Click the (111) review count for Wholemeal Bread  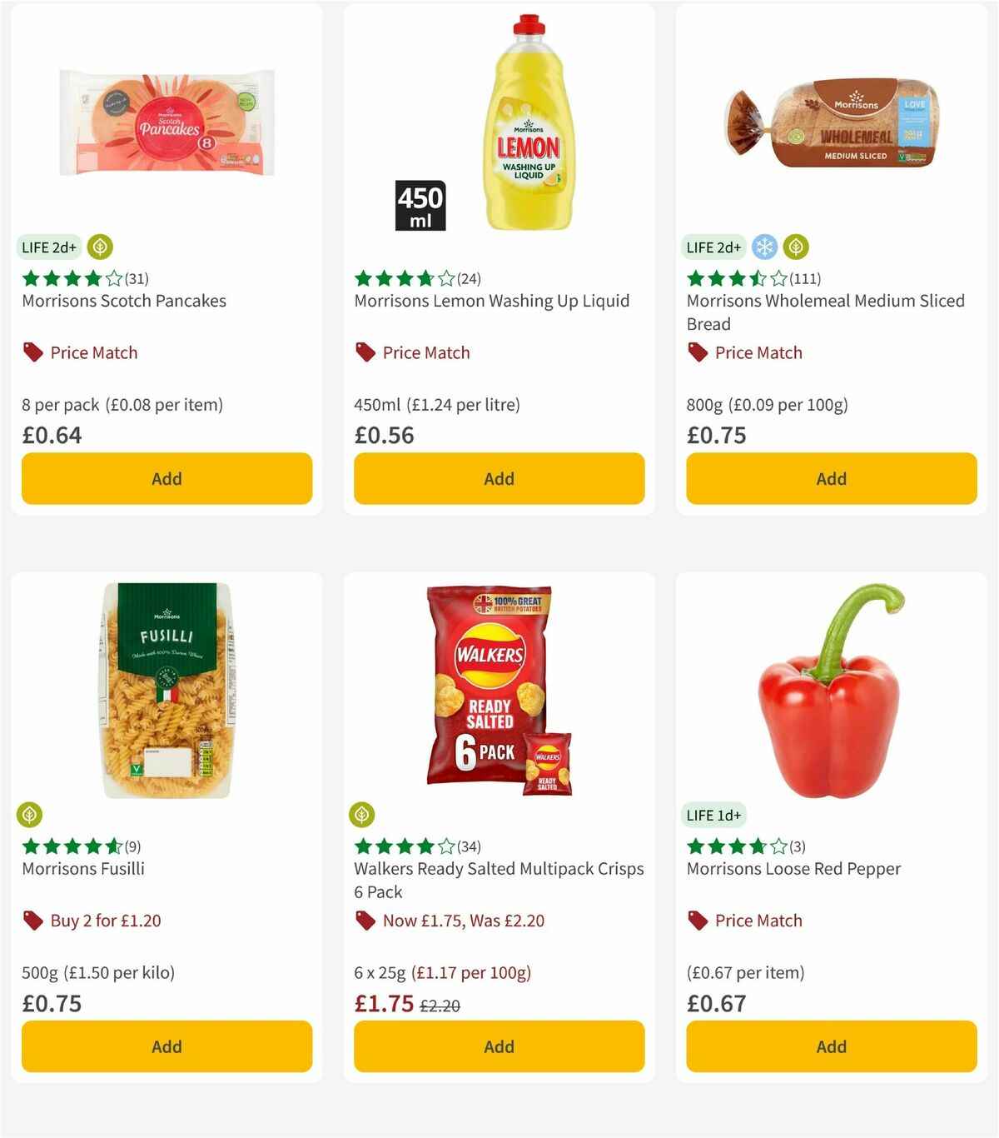[x=803, y=279]
